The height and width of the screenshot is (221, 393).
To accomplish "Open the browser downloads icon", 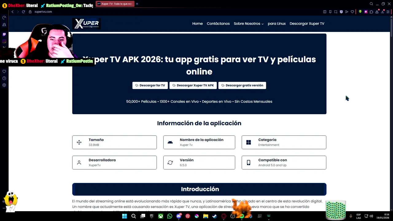I will [383, 12].
